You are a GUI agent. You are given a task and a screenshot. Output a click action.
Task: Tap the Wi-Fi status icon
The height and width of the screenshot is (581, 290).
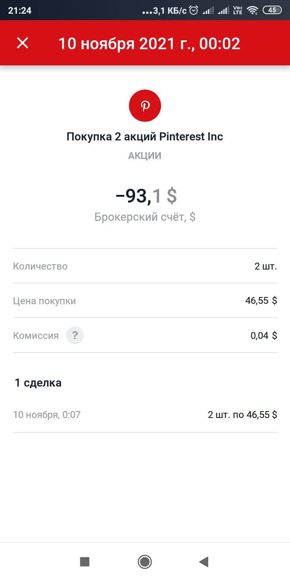coord(253,10)
